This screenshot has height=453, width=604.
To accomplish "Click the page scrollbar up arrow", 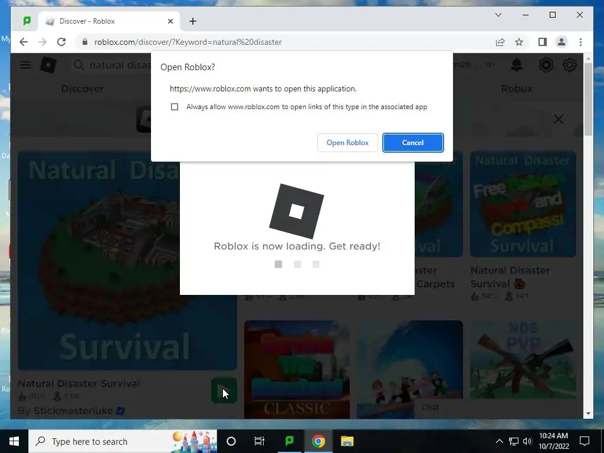I will (588, 58).
